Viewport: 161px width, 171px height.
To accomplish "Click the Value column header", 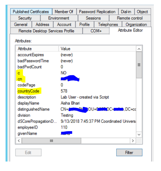I will [x=98, y=49].
